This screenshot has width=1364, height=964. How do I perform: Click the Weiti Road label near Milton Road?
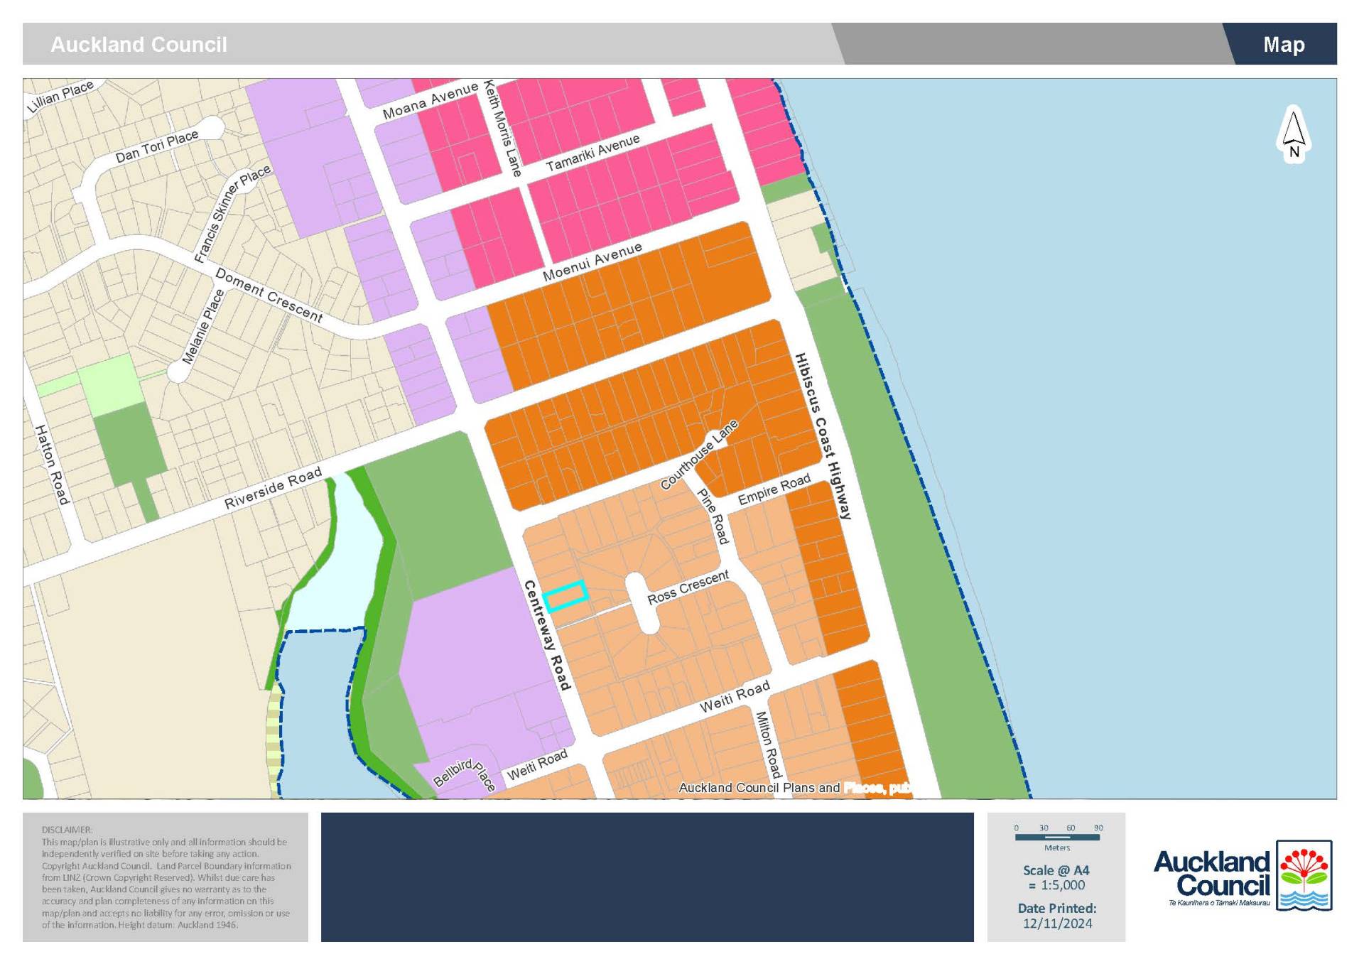[x=735, y=696]
